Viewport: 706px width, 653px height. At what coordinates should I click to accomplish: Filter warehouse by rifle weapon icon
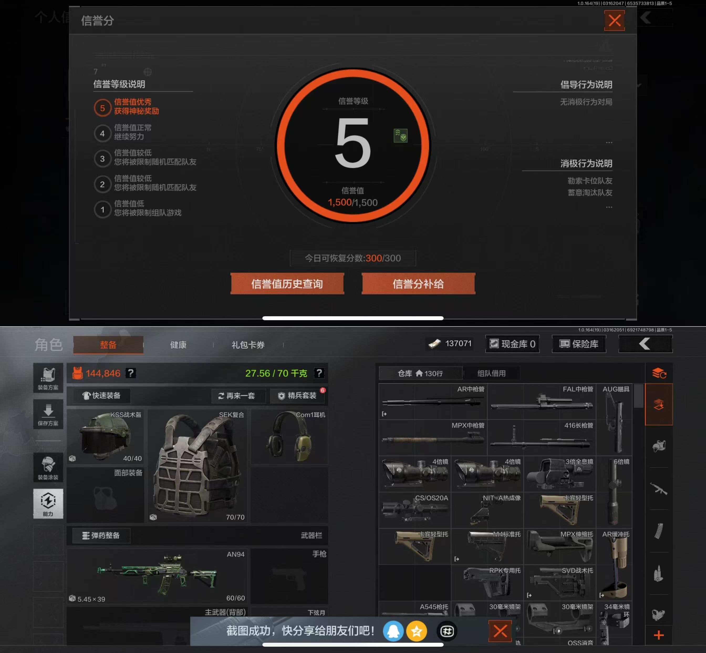[x=658, y=489]
